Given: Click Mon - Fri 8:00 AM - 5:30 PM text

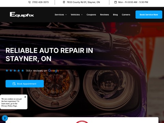Looking at the screenshot, I should (x=133, y=2).
